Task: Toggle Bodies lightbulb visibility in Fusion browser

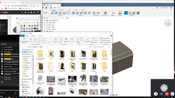Action: coord(47,27)
